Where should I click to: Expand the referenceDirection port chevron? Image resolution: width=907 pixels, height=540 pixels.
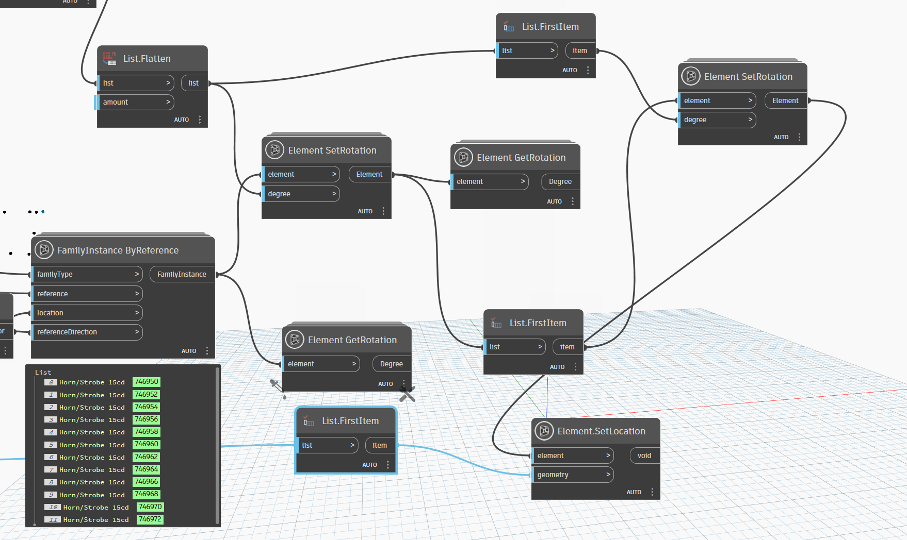pos(137,332)
